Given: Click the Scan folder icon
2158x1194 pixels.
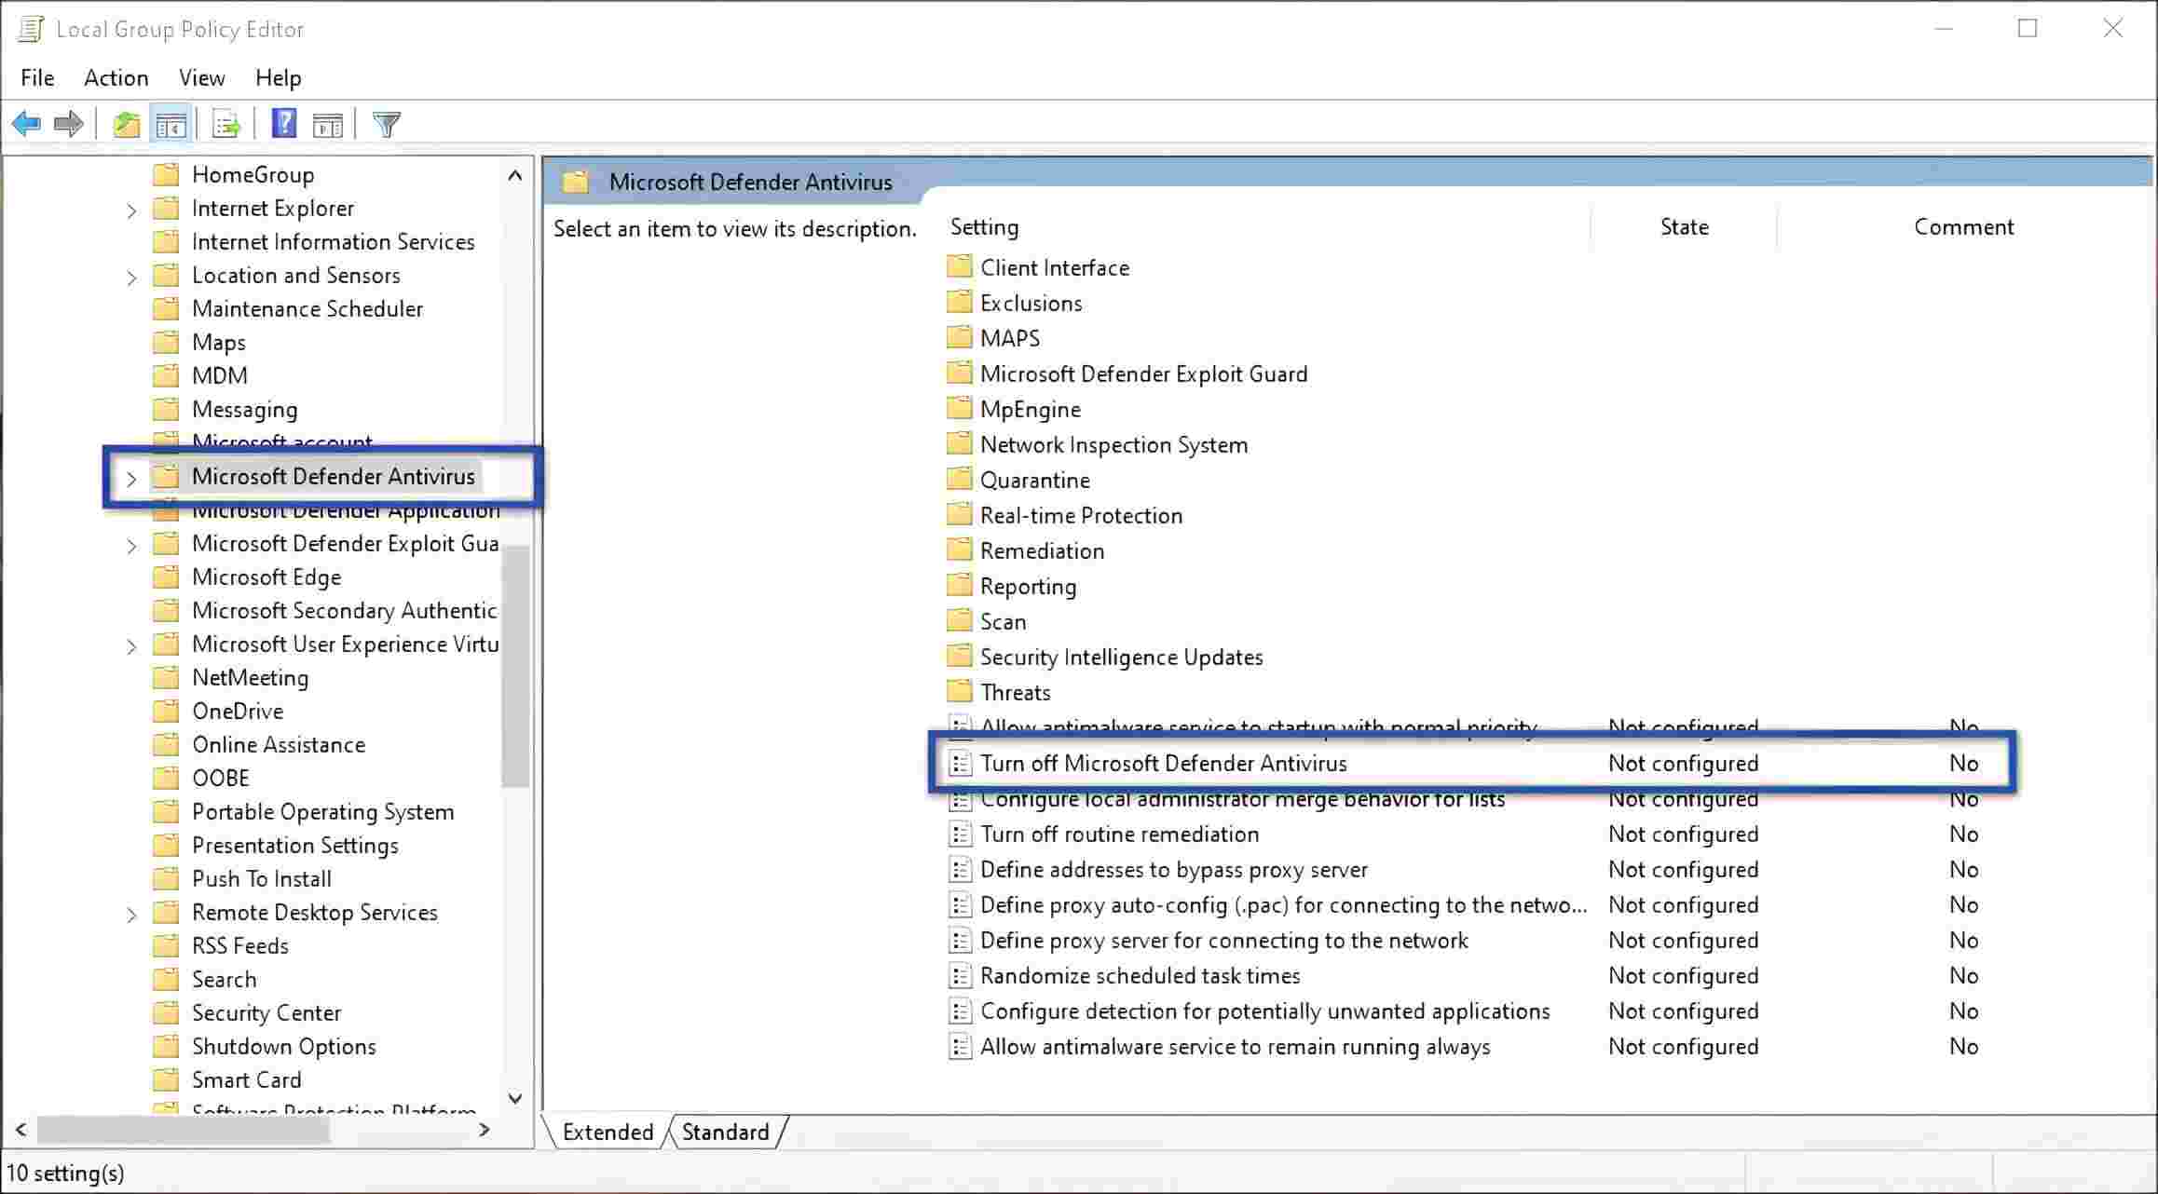Looking at the screenshot, I should [959, 621].
